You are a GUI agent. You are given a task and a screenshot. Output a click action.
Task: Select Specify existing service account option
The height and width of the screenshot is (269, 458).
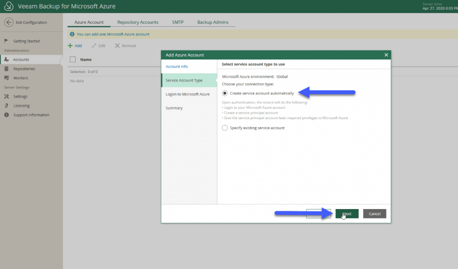225,128
